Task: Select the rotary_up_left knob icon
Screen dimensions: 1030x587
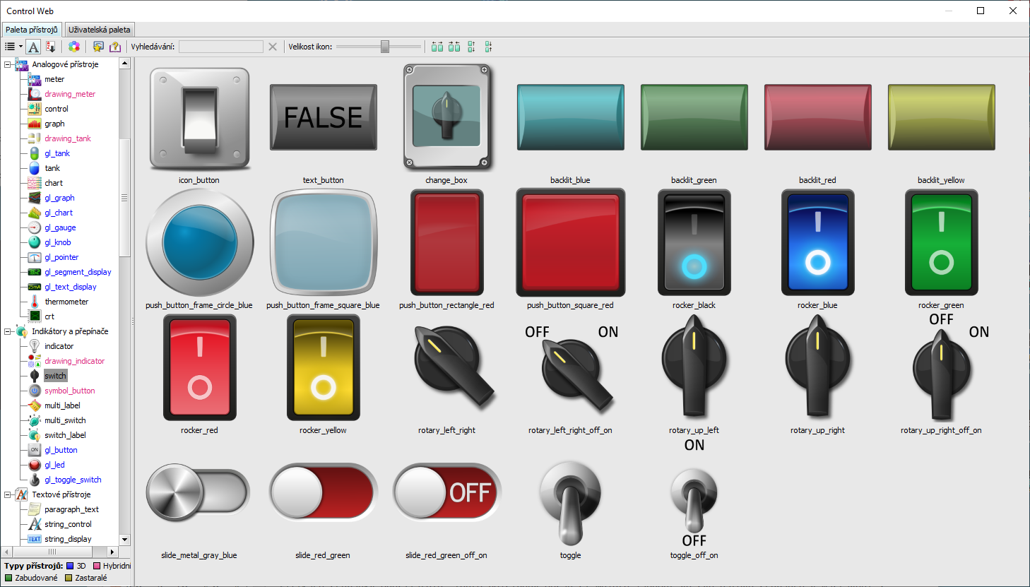Action: point(694,366)
